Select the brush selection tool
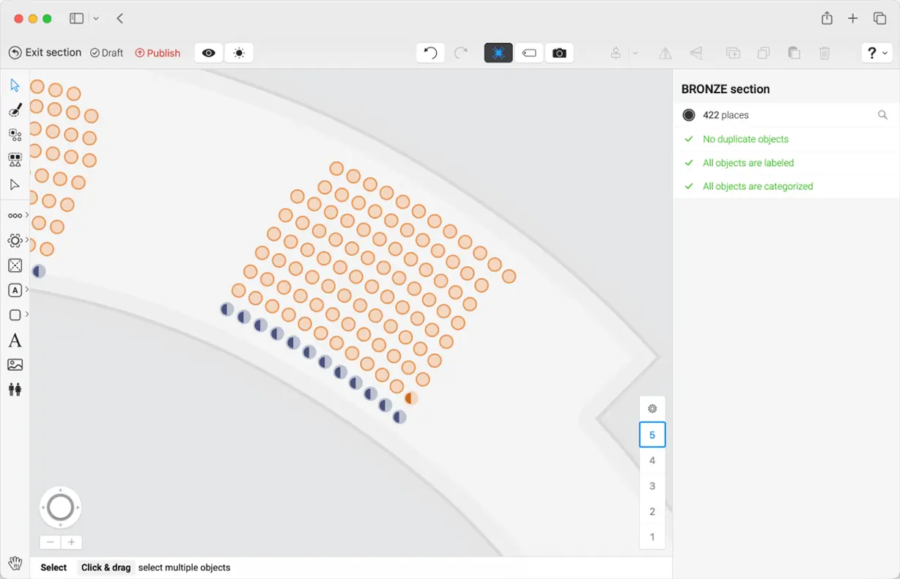Screen dimensions: 900x579 point(15,110)
